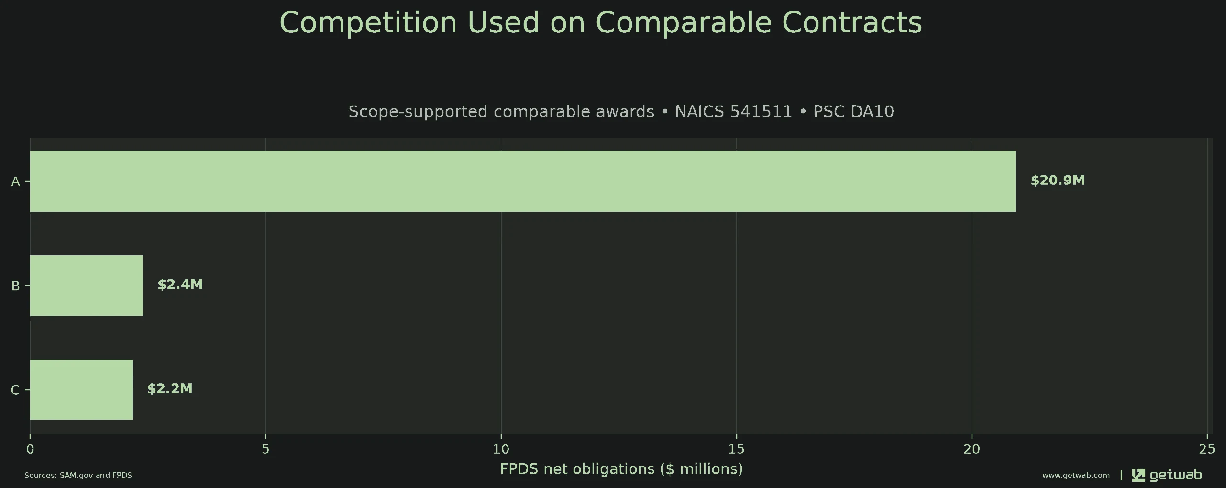Image resolution: width=1226 pixels, height=488 pixels.
Task: Click the x-axis tick label 5
Action: click(x=265, y=449)
